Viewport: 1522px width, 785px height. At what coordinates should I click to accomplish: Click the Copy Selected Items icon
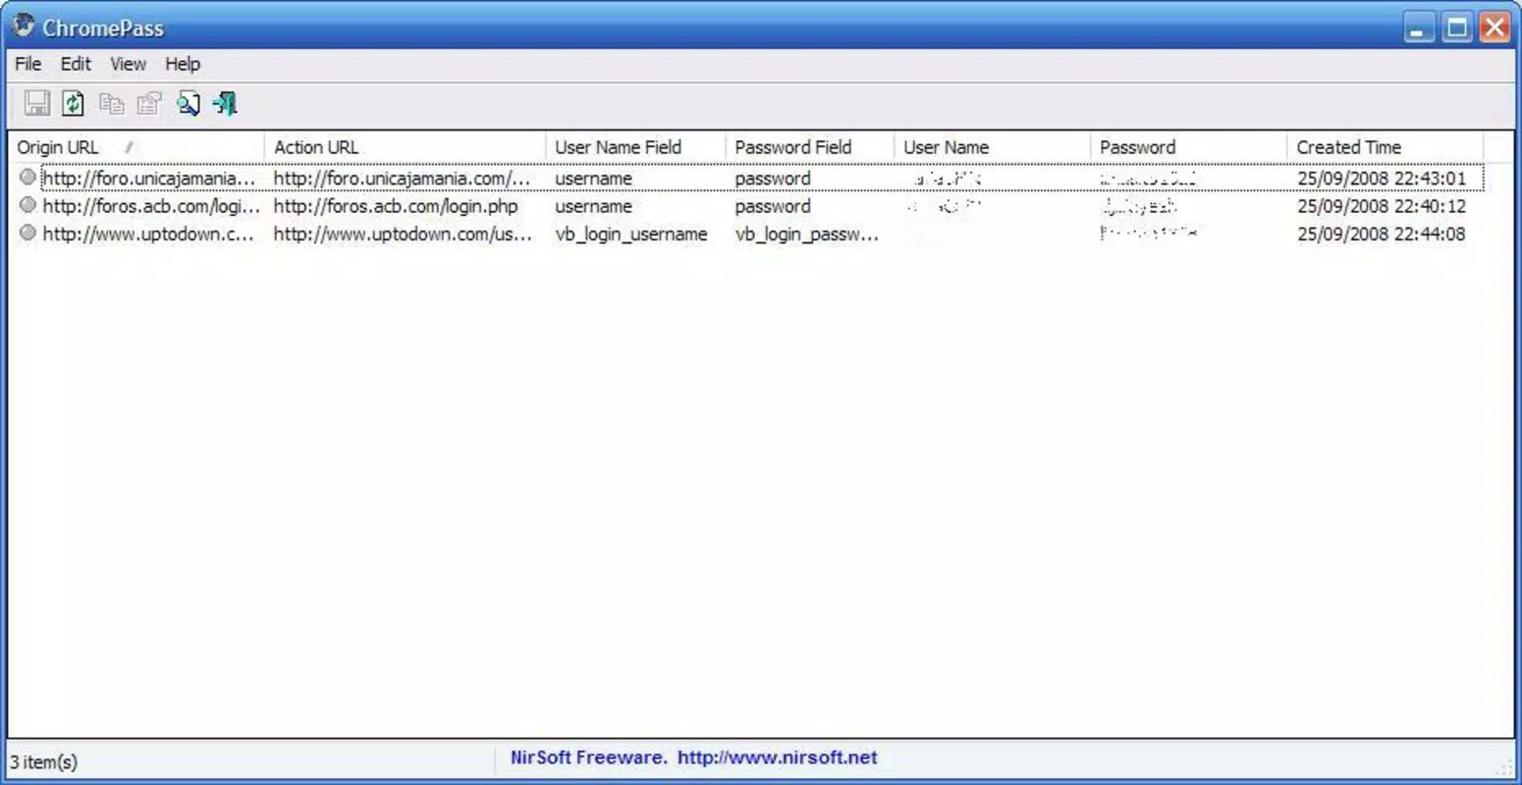pyautogui.click(x=112, y=103)
